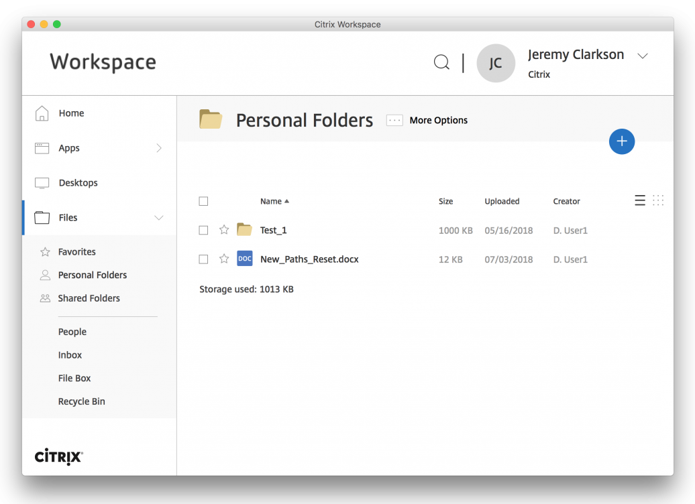Click the blue plus add button
This screenshot has width=695, height=504.
pyautogui.click(x=621, y=141)
